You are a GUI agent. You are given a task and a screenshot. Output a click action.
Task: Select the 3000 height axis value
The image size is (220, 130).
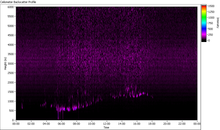11,64
